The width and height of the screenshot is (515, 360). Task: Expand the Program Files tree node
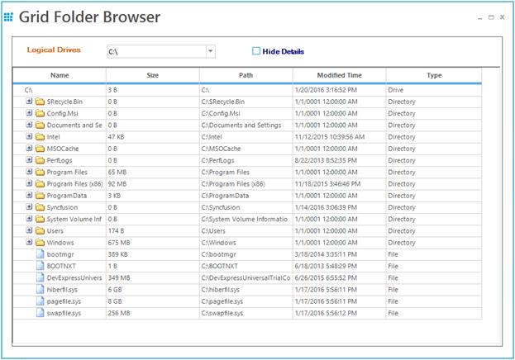(x=29, y=172)
